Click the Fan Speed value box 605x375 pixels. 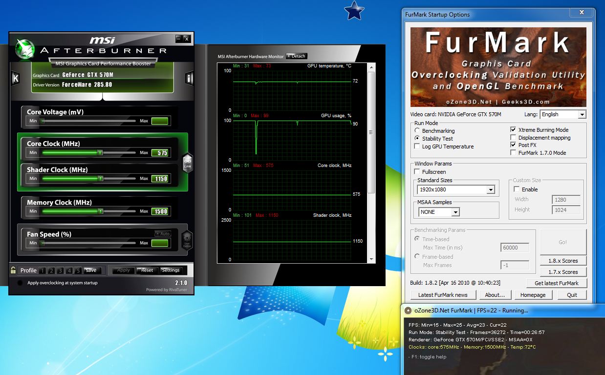(x=160, y=243)
